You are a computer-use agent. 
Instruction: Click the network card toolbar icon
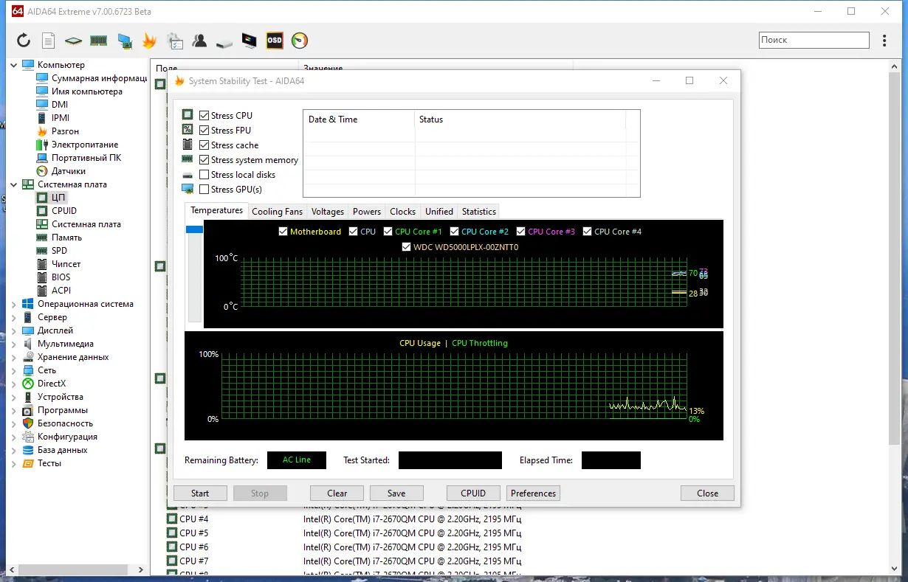tap(125, 41)
